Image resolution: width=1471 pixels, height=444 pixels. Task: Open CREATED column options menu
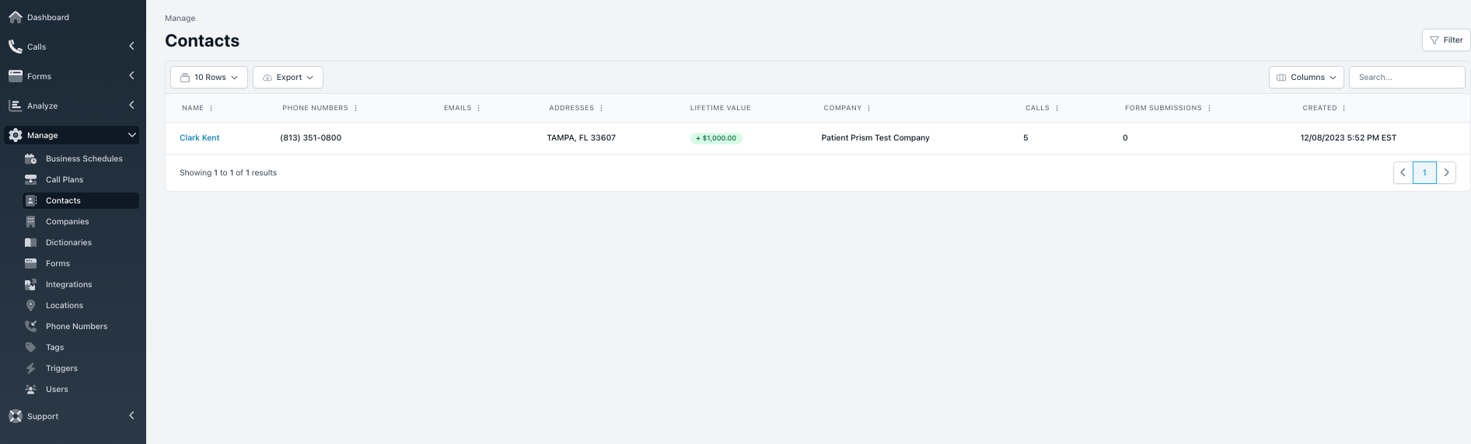1344,109
